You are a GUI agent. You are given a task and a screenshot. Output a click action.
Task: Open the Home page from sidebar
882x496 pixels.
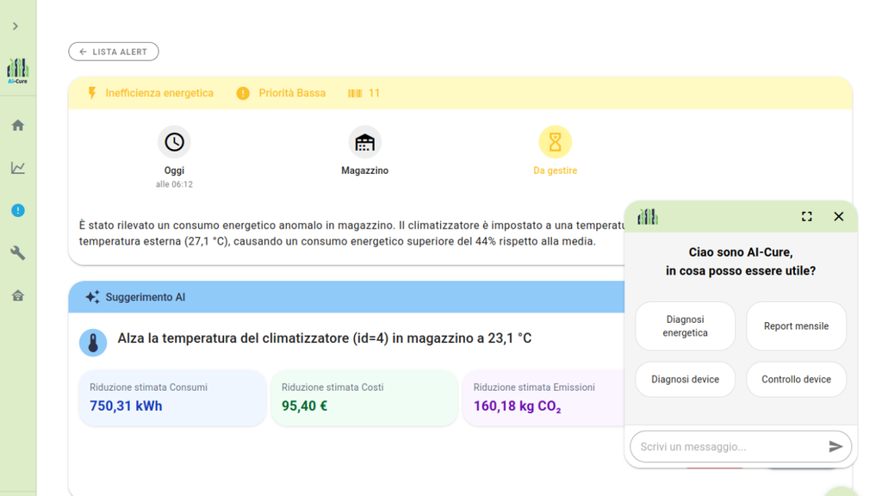tap(17, 126)
